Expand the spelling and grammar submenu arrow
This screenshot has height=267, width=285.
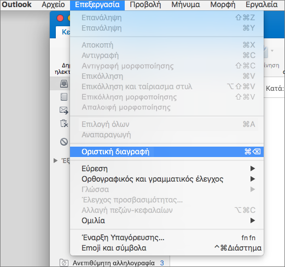pos(253,179)
